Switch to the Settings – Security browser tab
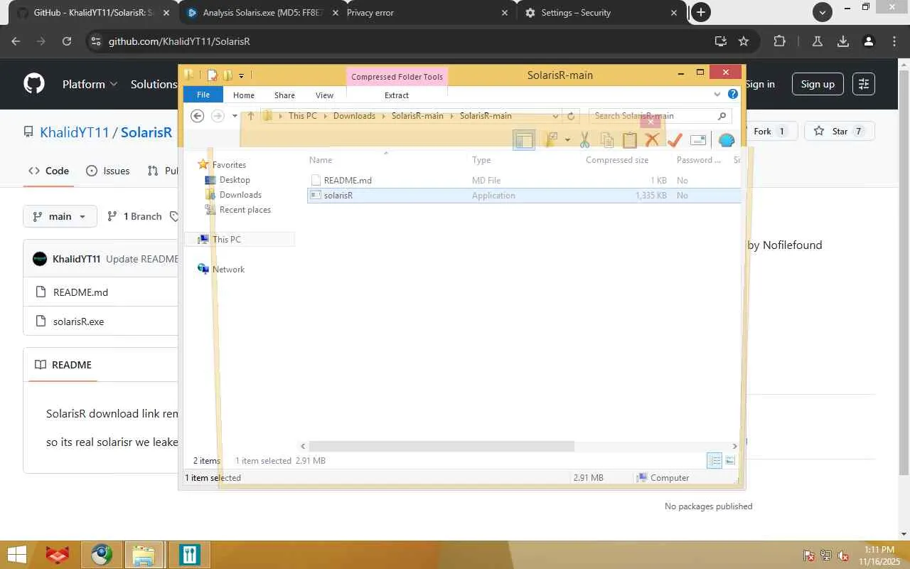The height and width of the screenshot is (569, 910). (x=602, y=13)
